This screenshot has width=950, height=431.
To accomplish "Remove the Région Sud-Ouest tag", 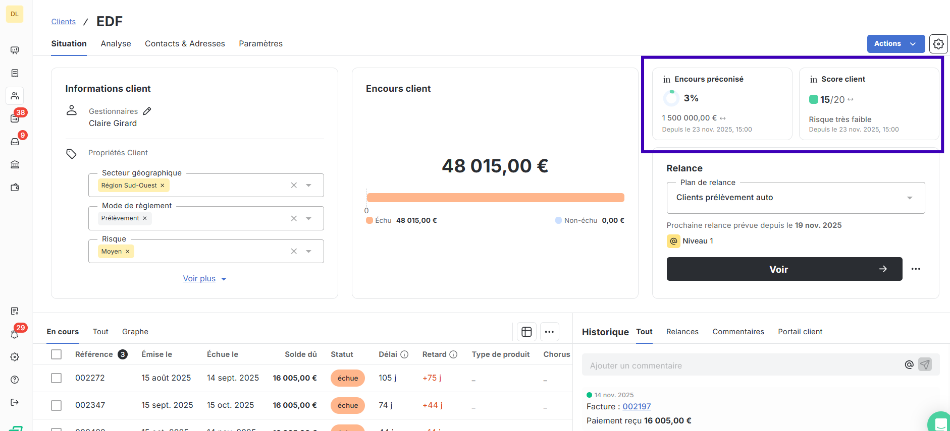I will pos(163,186).
